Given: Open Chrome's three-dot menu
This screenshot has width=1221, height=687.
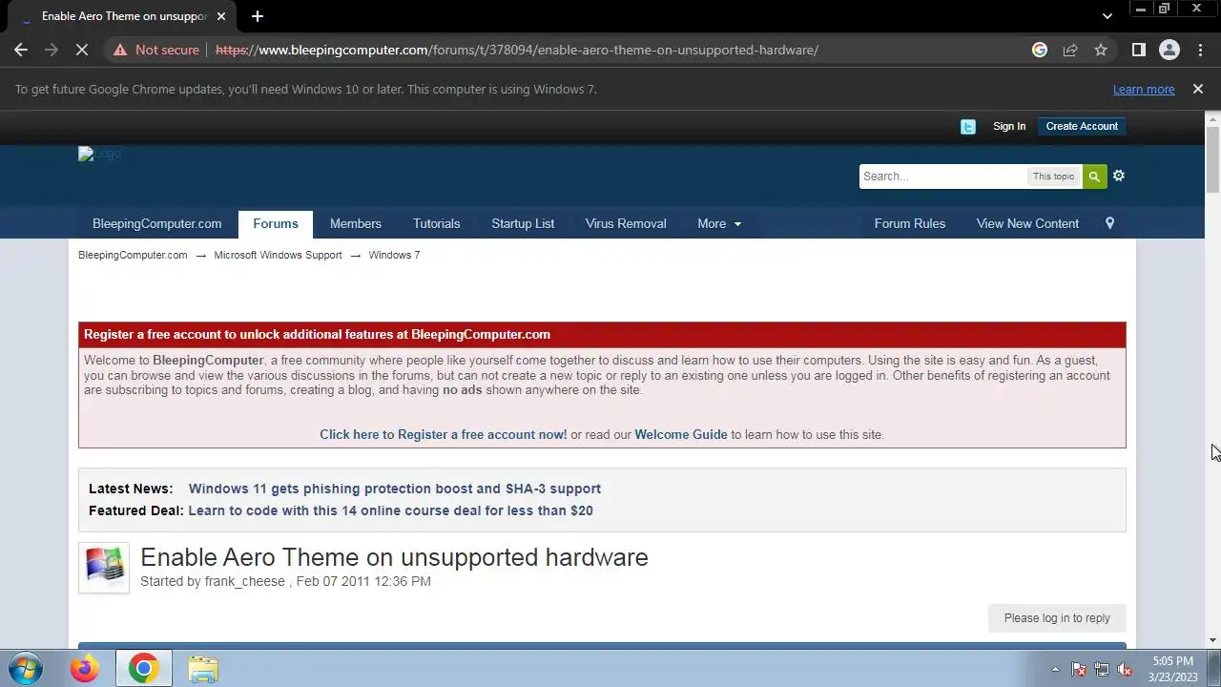Looking at the screenshot, I should [1200, 50].
